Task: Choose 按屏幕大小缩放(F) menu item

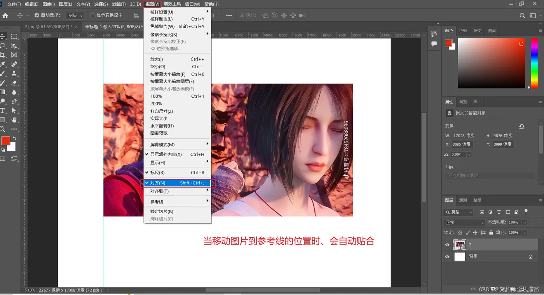Action: [177, 74]
